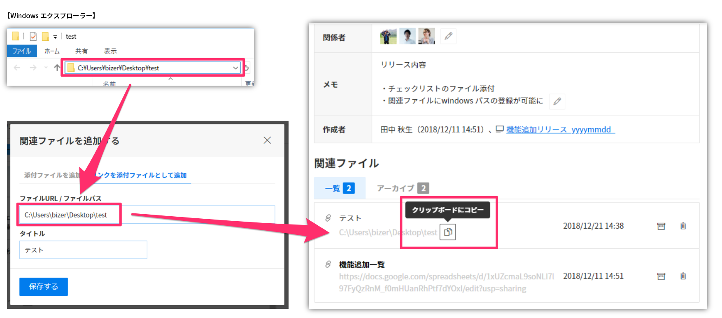Go up one folder level in Explorer

(57, 68)
